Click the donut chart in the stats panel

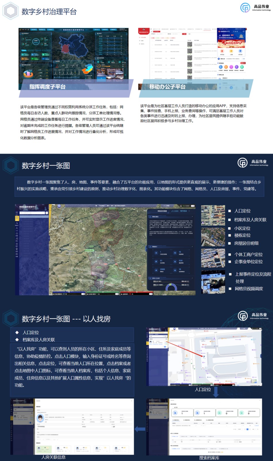tap(171, 287)
